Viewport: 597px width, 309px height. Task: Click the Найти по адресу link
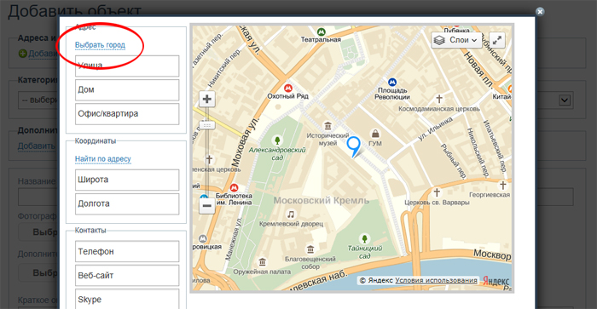coord(103,159)
